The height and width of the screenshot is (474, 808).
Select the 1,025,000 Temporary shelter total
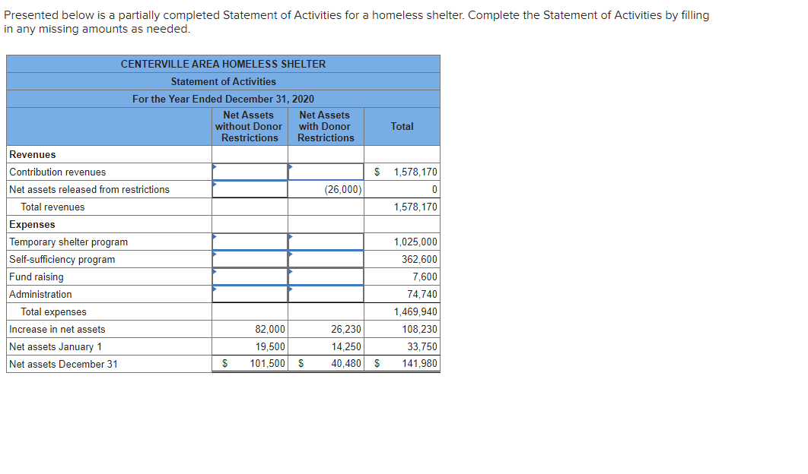(402, 242)
